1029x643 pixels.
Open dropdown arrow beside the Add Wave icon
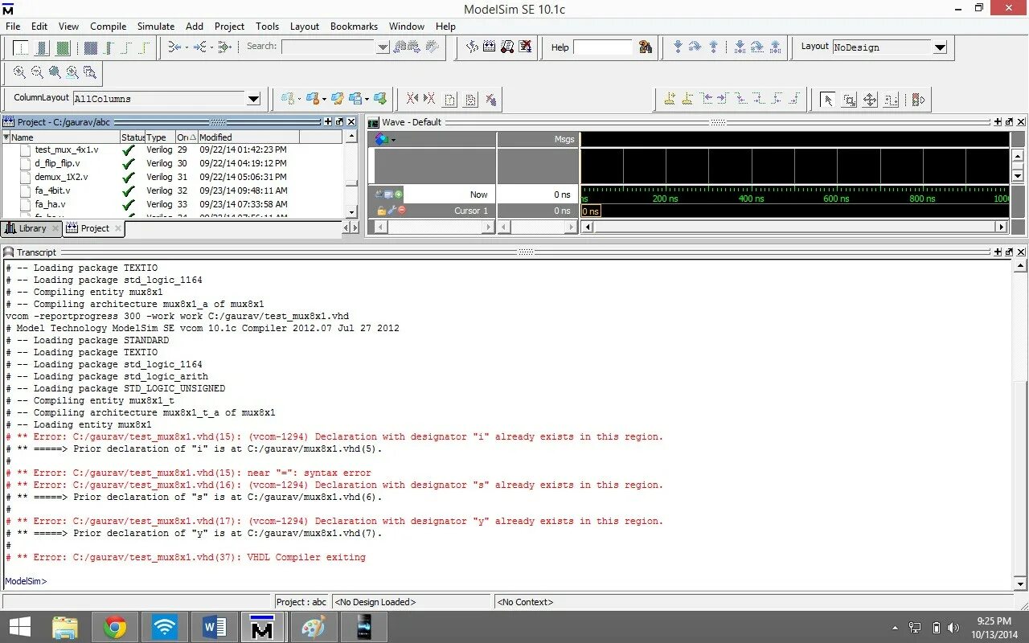(300, 99)
